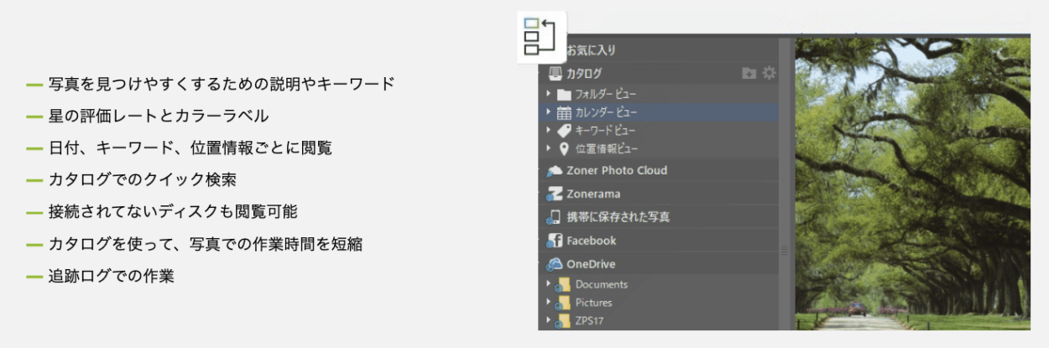Select the ZPS17 folder
The image size is (1049, 348).
589,320
